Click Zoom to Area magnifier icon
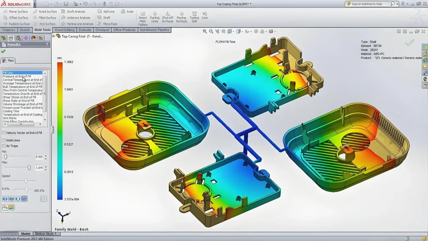 coord(211,31)
